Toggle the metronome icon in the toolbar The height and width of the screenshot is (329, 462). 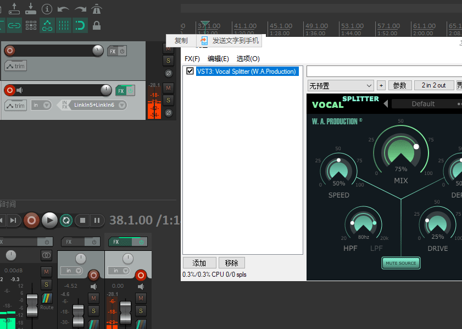pyautogui.click(x=97, y=9)
